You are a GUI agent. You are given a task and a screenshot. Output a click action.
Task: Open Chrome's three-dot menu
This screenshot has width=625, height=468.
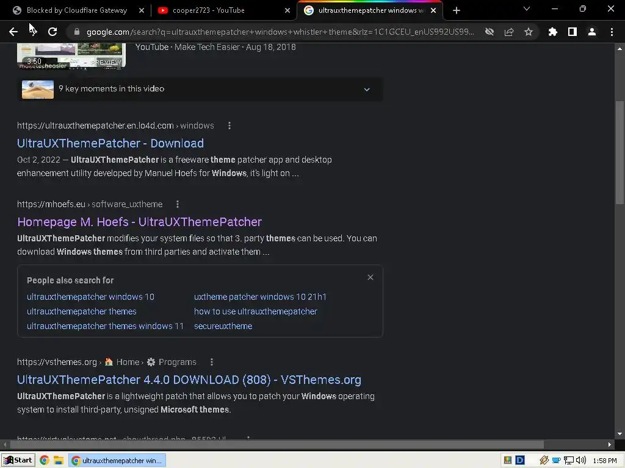click(x=612, y=32)
